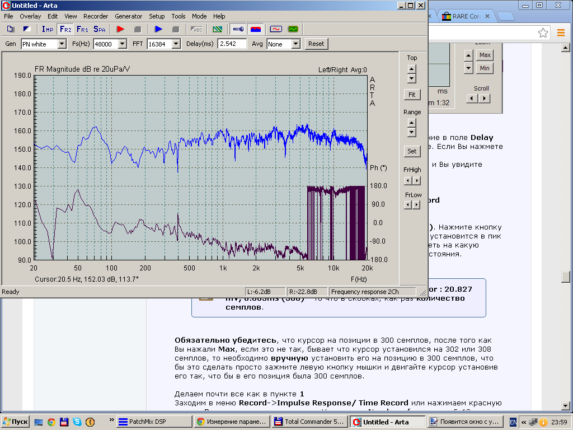Open the FFT size dropdown
Screen dimensions: 573x430
pos(176,44)
